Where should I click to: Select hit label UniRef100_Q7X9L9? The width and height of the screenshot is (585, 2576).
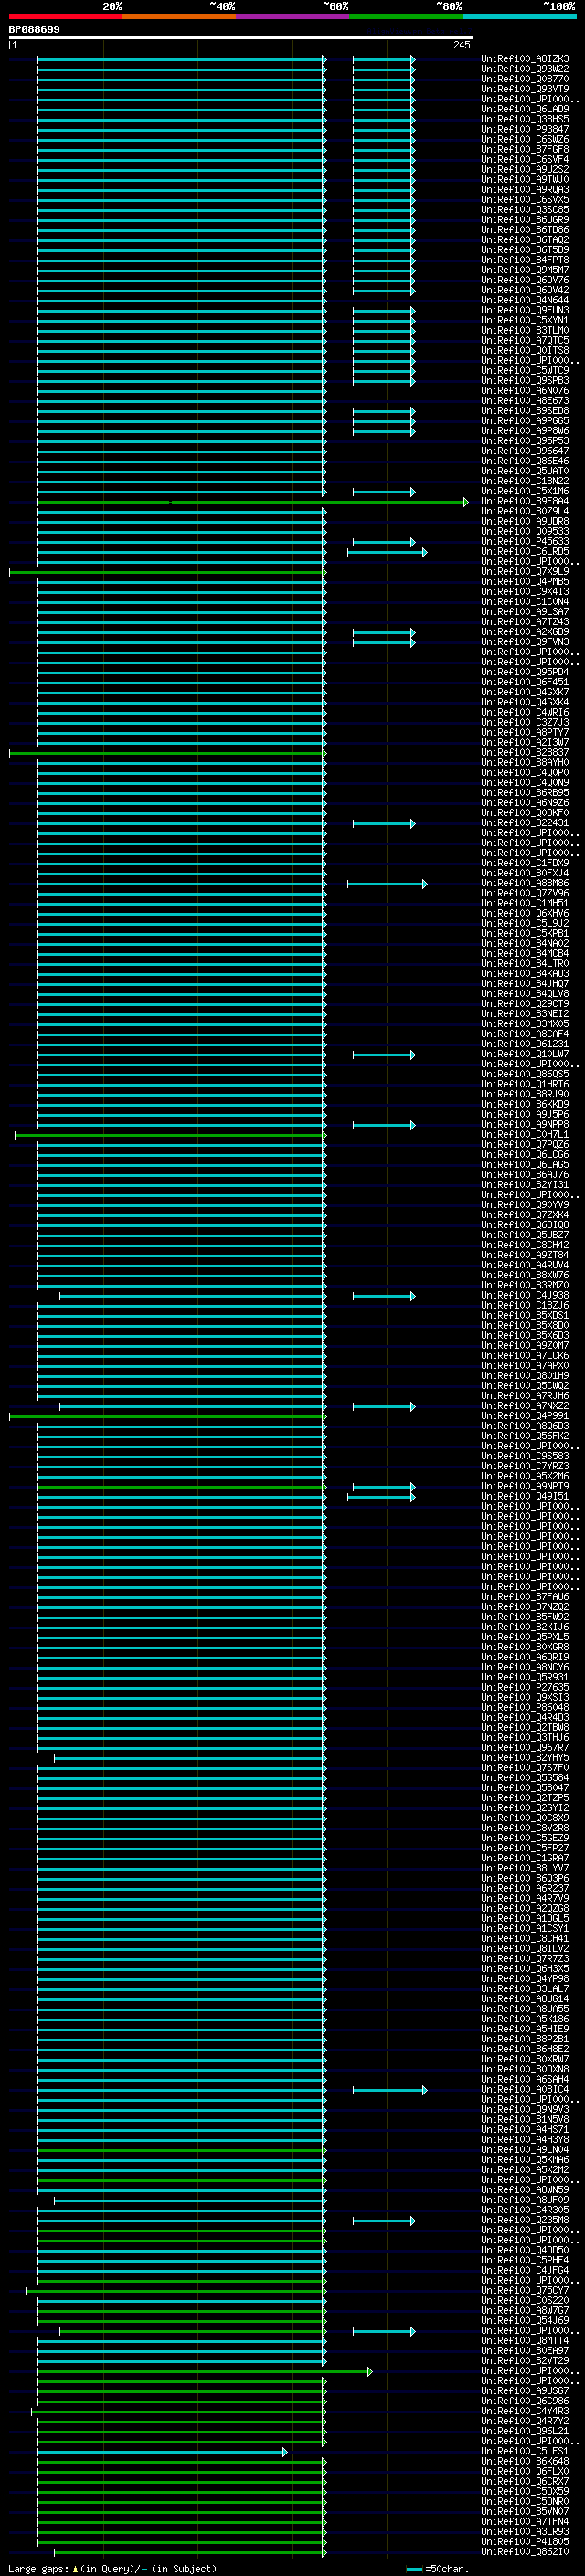coord(525,571)
